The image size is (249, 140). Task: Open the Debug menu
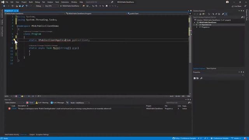click(x=37, y=2)
